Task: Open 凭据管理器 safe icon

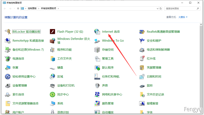Action: (142, 68)
